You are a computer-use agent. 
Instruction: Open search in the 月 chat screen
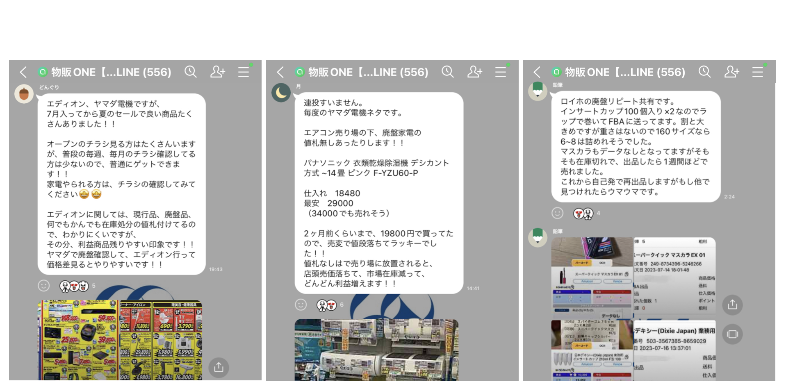[x=448, y=72]
